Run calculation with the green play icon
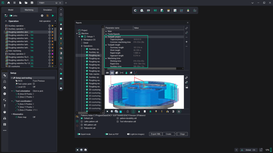Image resolution: width=273 pixels, height=153 pixels. click(53, 16)
